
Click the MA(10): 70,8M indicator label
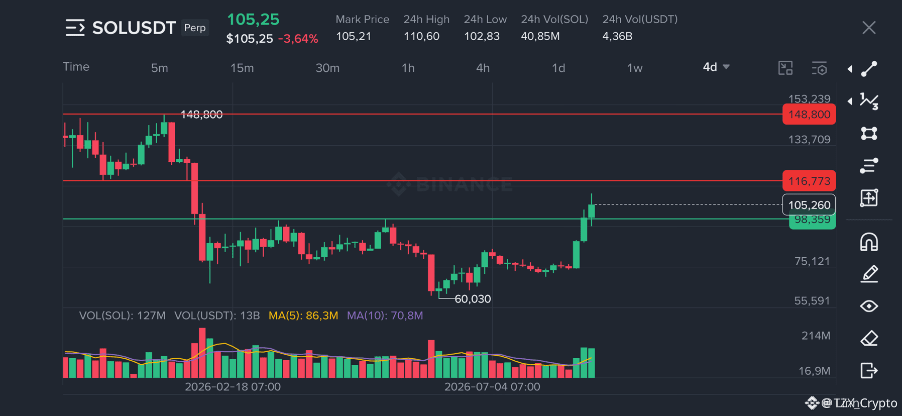point(385,316)
